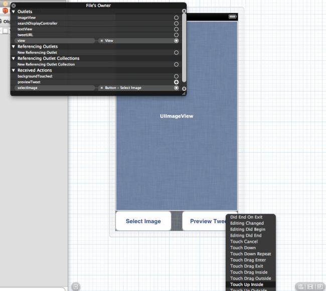The width and height of the screenshot is (326, 291).
Task: Click the filled connection circle for view outlet
Action: 176,41
